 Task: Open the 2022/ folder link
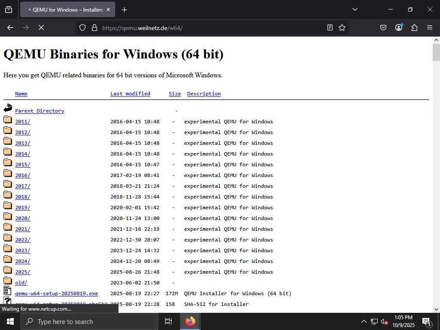click(23, 240)
